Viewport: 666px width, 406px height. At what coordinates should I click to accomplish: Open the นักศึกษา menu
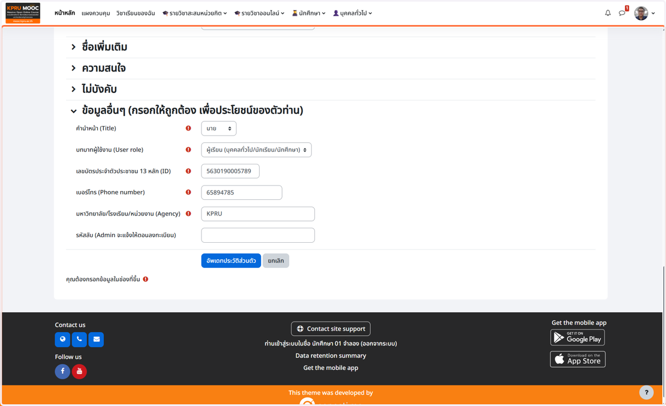[x=309, y=13]
